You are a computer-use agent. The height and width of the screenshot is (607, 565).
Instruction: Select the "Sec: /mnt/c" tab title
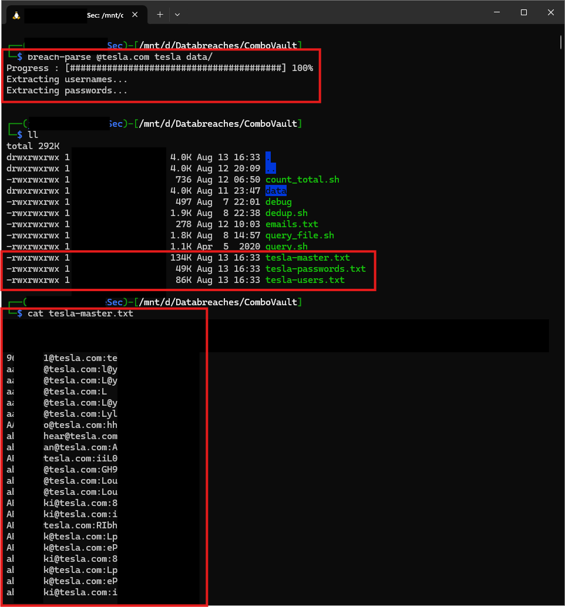tap(105, 15)
